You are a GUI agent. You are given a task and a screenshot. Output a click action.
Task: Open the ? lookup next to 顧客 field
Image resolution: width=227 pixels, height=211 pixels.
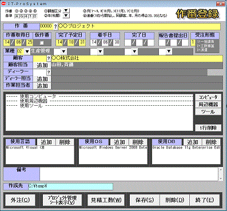click(x=49, y=58)
